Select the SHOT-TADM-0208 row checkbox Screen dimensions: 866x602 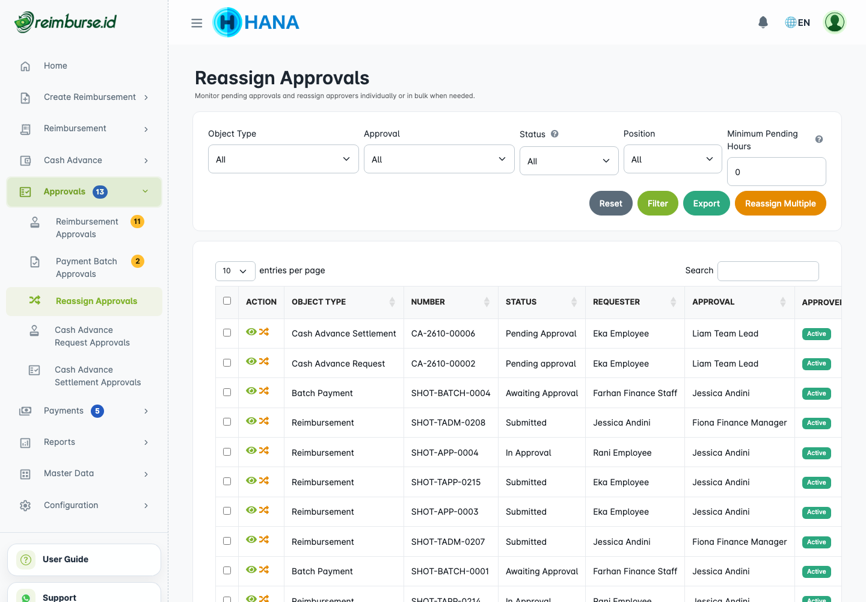click(x=227, y=422)
